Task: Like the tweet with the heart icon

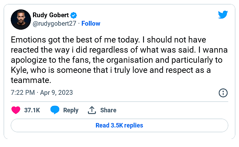Action: [x=16, y=110]
